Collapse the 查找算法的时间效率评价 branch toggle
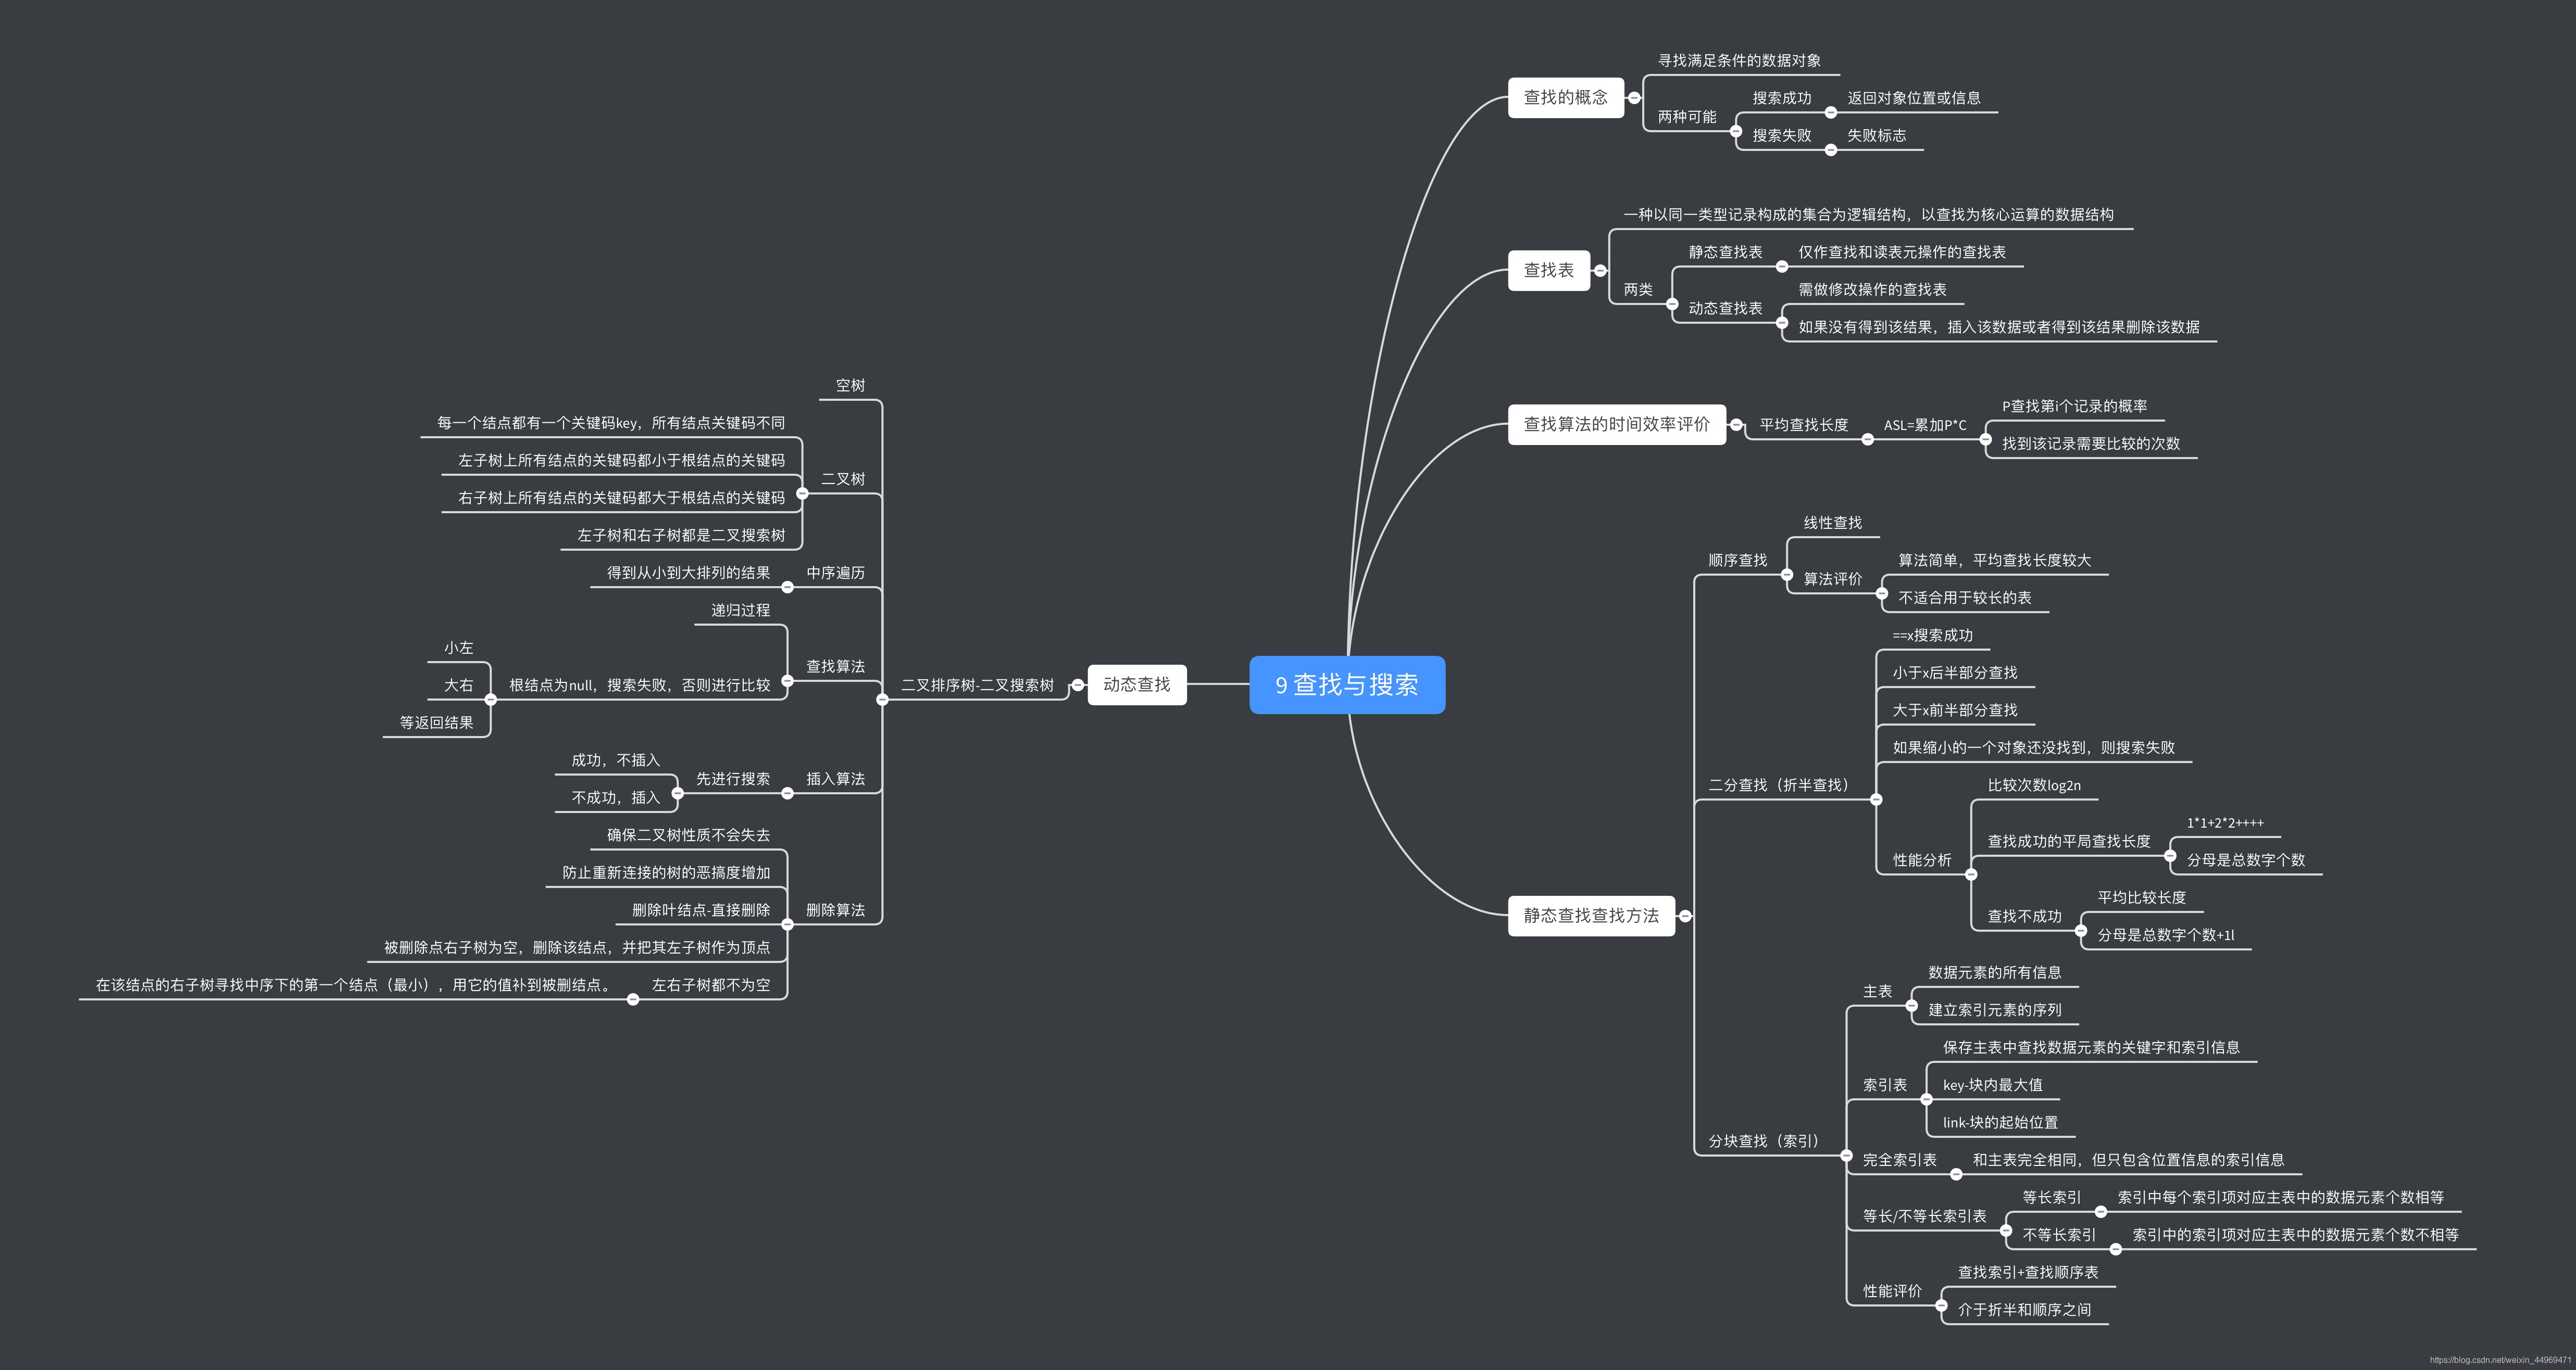 click(x=1736, y=425)
